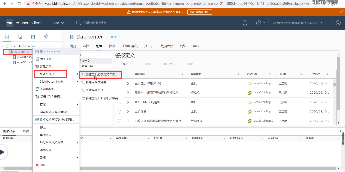Filter the 上次修改 column

(x=327, y=75)
